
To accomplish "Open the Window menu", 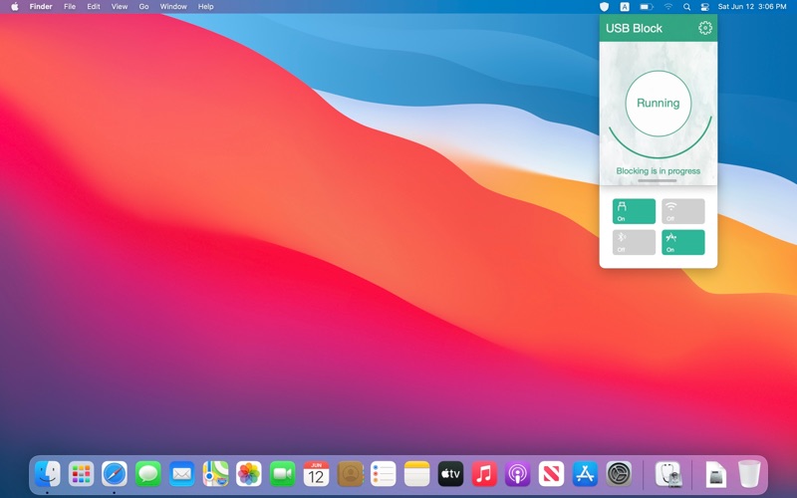I will point(173,7).
